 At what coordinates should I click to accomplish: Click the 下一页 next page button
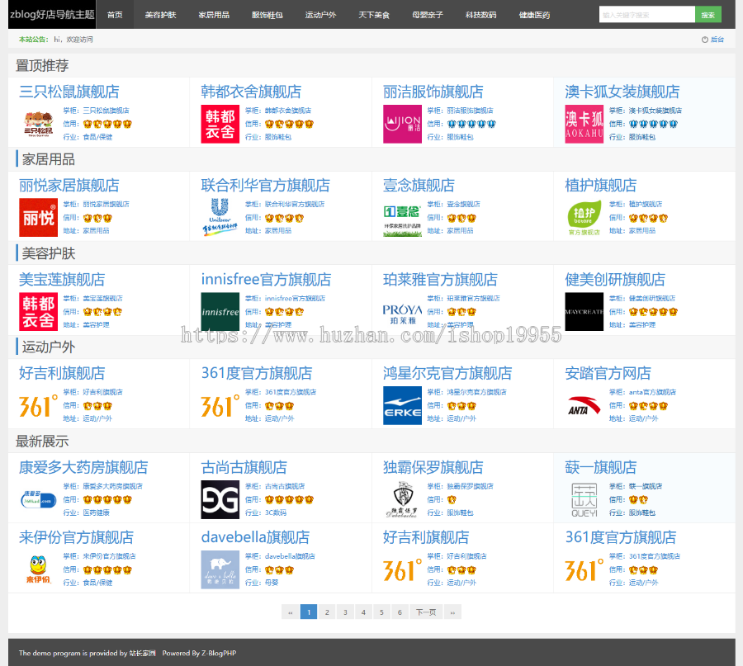(x=426, y=612)
